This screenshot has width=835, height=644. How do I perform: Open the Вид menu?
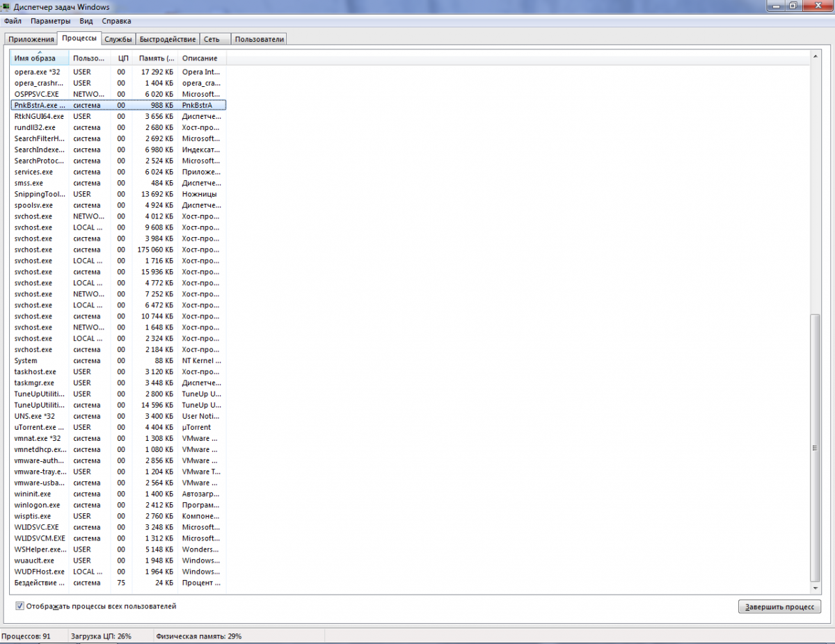[x=86, y=21]
